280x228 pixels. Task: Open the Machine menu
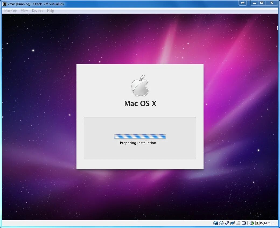[10, 11]
